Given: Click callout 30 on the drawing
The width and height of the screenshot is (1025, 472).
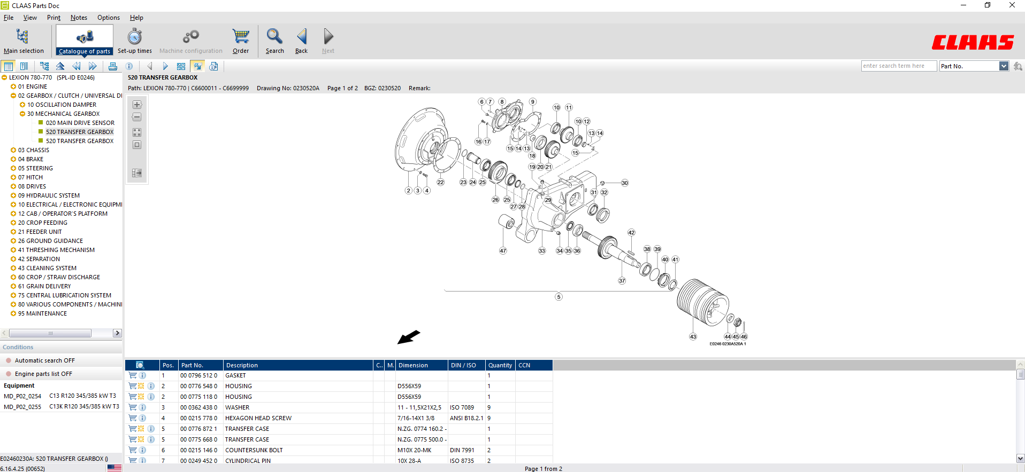Looking at the screenshot, I should coord(624,183).
